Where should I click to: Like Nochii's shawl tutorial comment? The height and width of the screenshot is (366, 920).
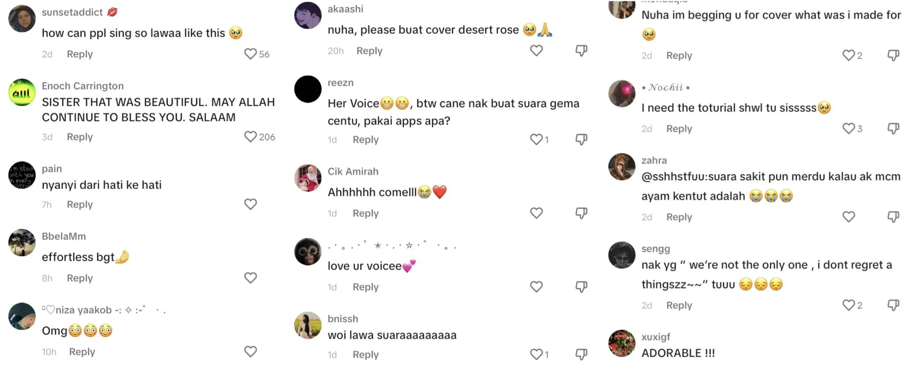849,128
